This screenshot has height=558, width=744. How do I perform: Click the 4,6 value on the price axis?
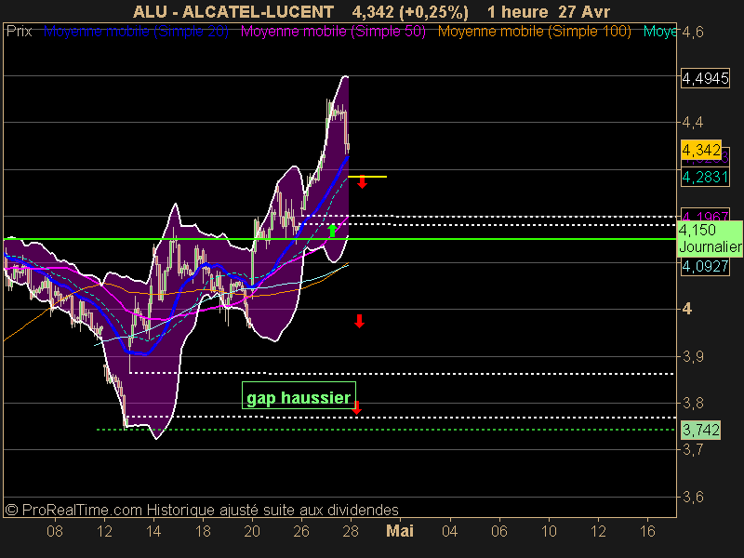pyautogui.click(x=693, y=32)
